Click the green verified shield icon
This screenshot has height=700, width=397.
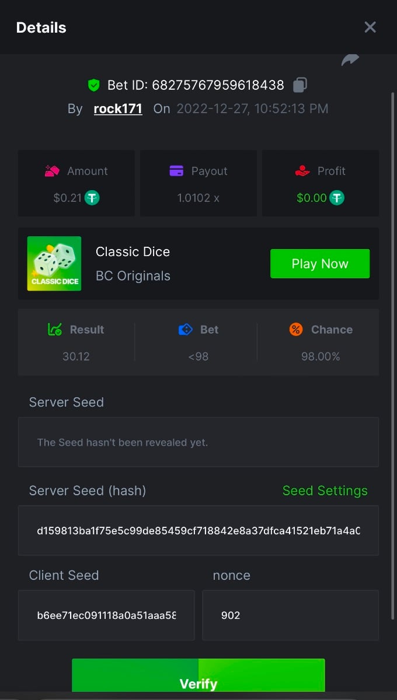(x=93, y=86)
